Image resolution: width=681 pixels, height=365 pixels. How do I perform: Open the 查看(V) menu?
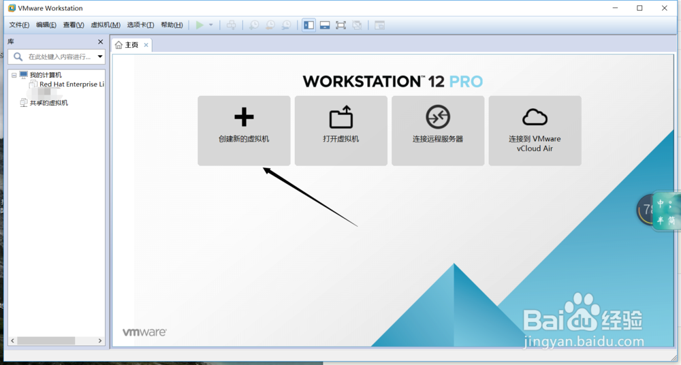[74, 25]
